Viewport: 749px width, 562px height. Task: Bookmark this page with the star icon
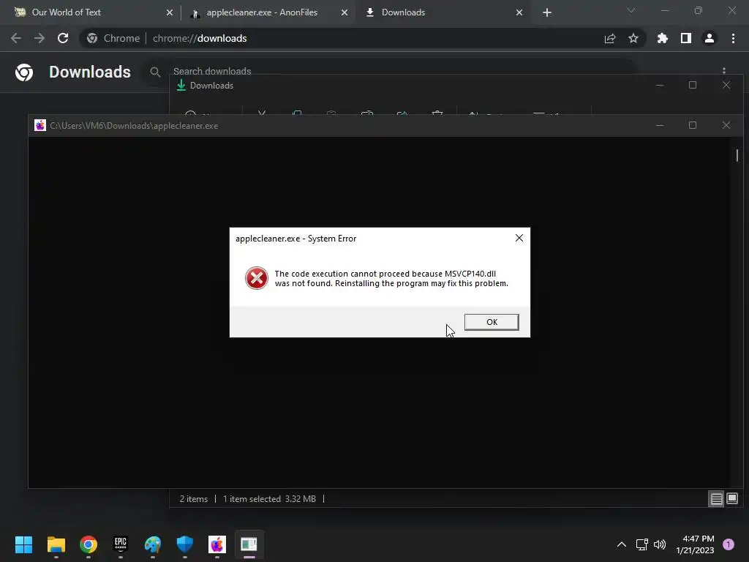(x=633, y=38)
